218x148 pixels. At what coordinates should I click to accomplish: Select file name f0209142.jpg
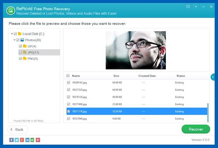(80, 82)
